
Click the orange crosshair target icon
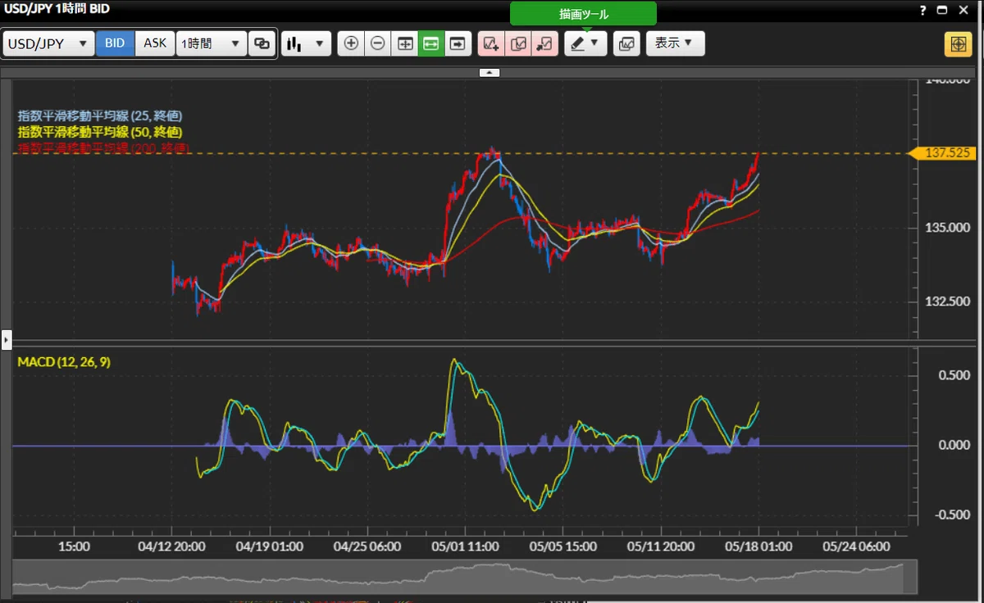click(x=958, y=44)
